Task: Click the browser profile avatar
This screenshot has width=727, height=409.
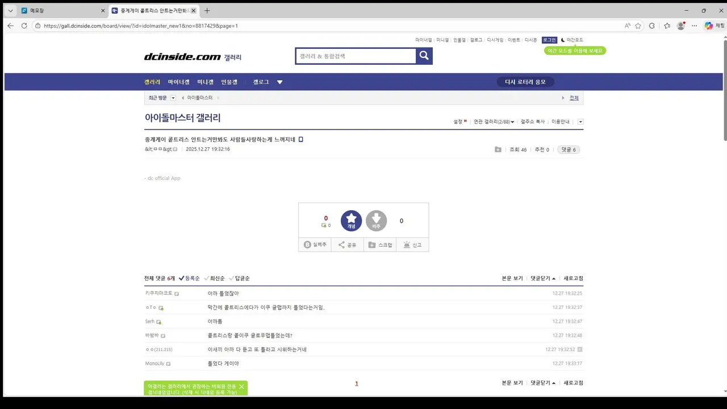Action: tap(680, 26)
